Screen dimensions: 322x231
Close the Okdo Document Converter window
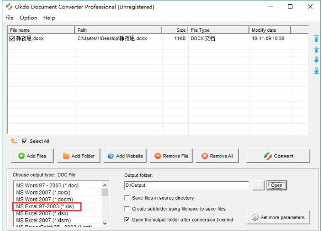pos(310,7)
